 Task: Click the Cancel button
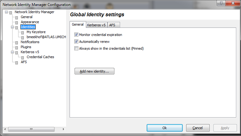[x=198, y=128]
